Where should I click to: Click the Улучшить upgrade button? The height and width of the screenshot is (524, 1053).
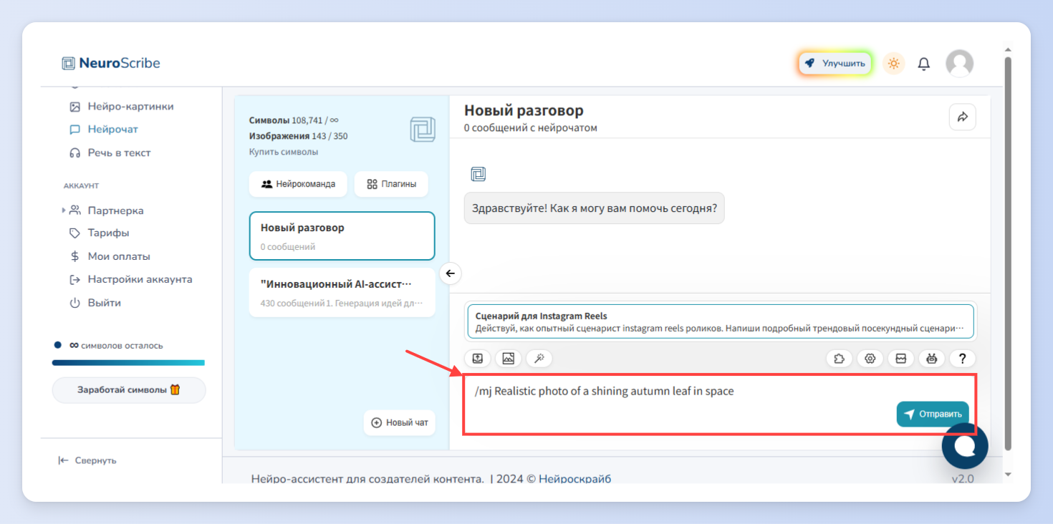tap(835, 64)
